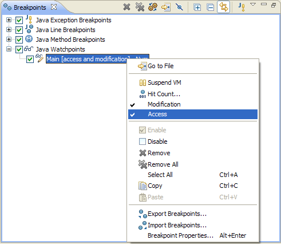Select Java Watchpoints label
281x244 pixels.
[x=61, y=49]
